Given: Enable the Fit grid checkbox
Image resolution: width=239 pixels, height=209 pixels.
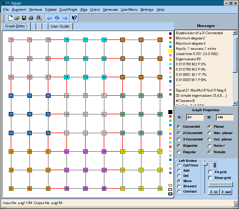Looking at the screenshot, I should coord(210,172).
